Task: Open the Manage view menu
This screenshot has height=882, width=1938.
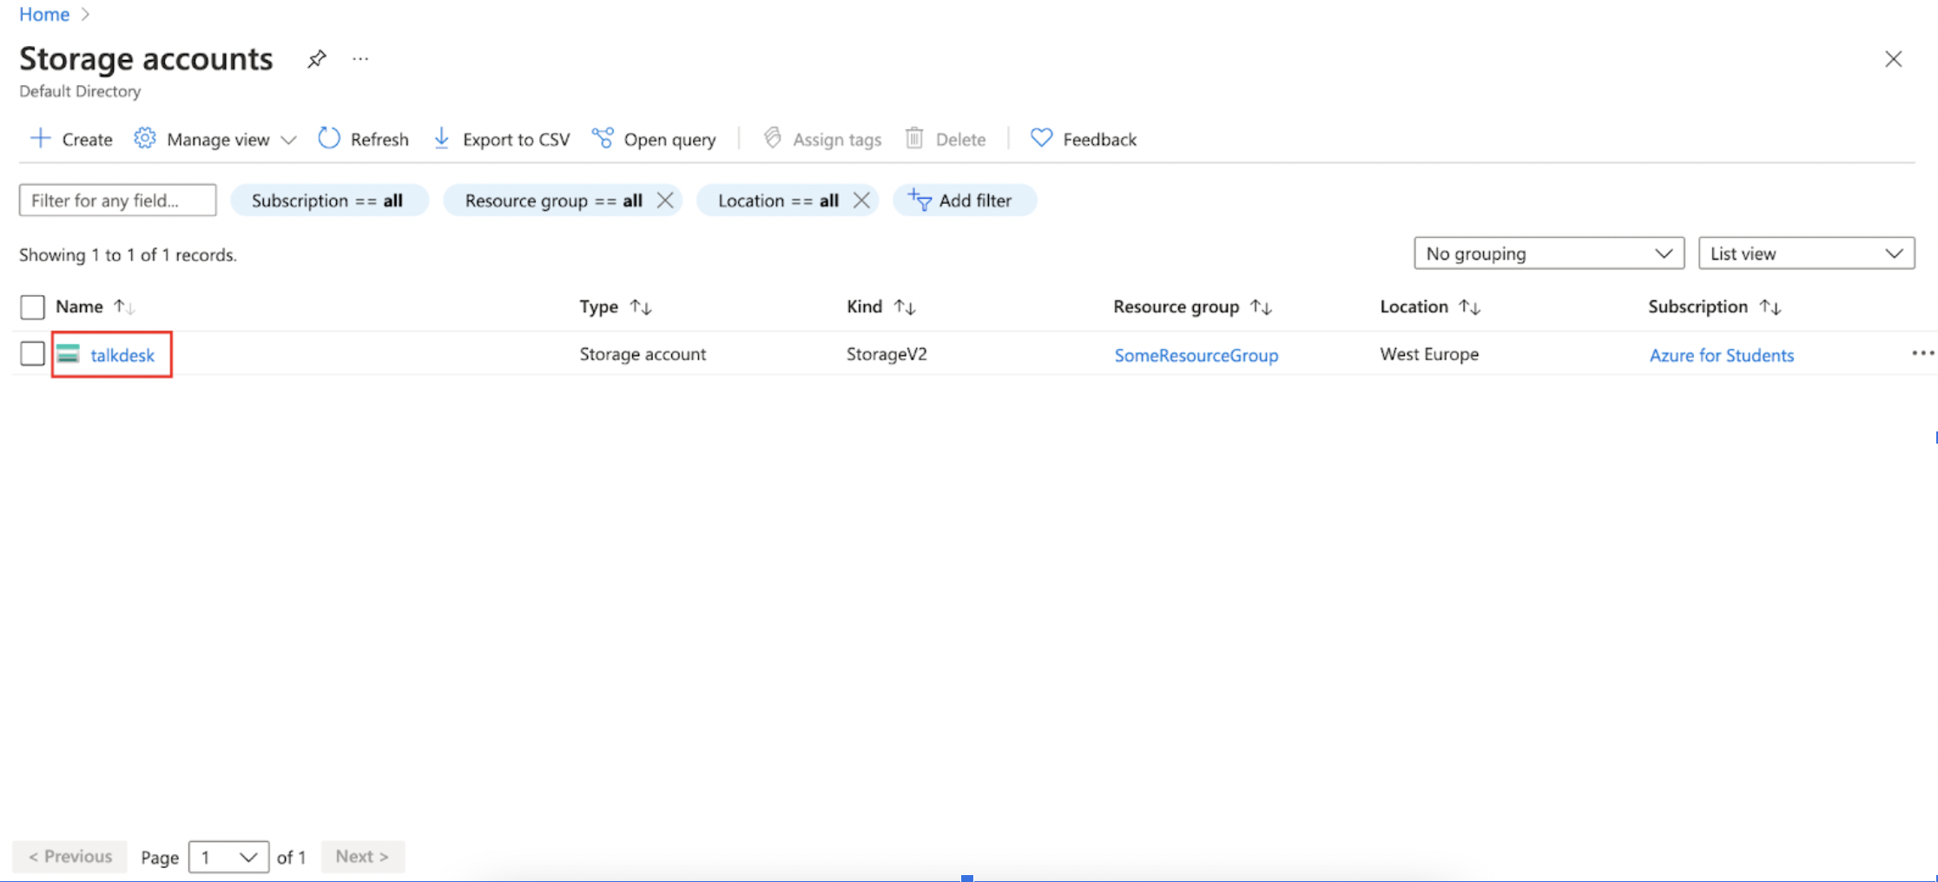Action: 215,139
